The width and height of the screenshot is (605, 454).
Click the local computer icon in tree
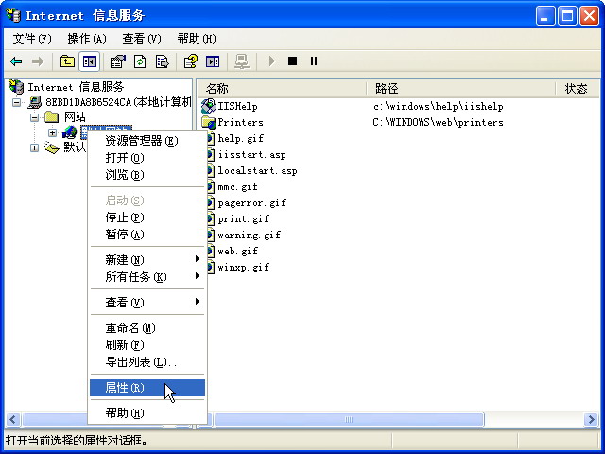pos(35,102)
